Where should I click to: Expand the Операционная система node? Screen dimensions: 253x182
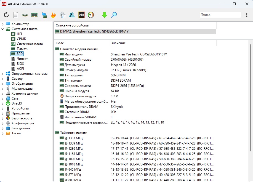coord(2,74)
